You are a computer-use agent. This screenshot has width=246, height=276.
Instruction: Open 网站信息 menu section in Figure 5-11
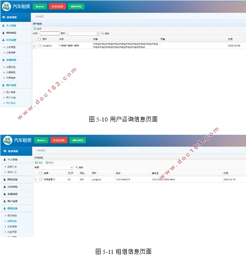click(16, 179)
